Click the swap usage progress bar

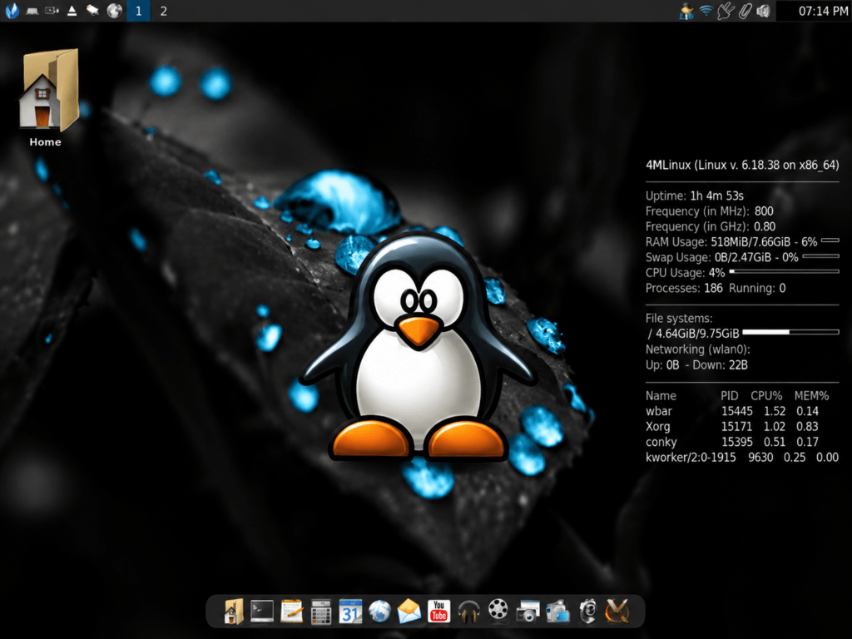[x=821, y=255]
